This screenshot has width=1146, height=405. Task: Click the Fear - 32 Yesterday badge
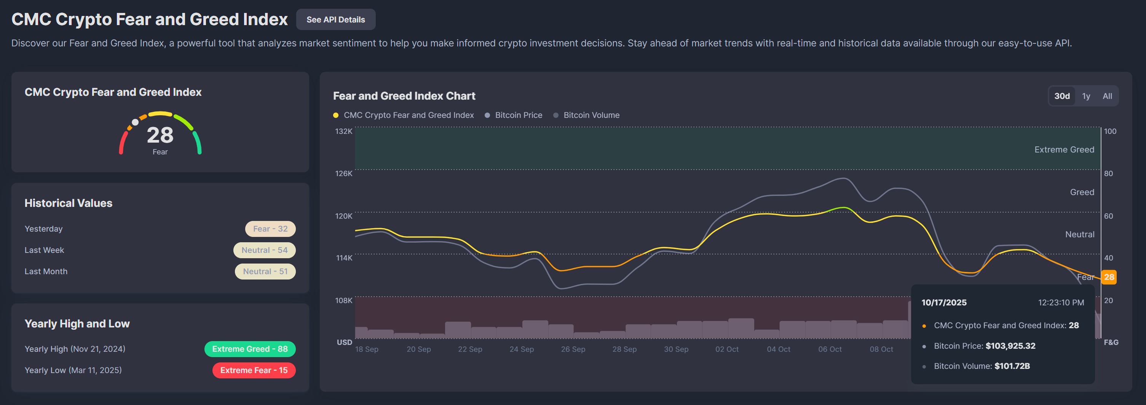tap(270, 229)
